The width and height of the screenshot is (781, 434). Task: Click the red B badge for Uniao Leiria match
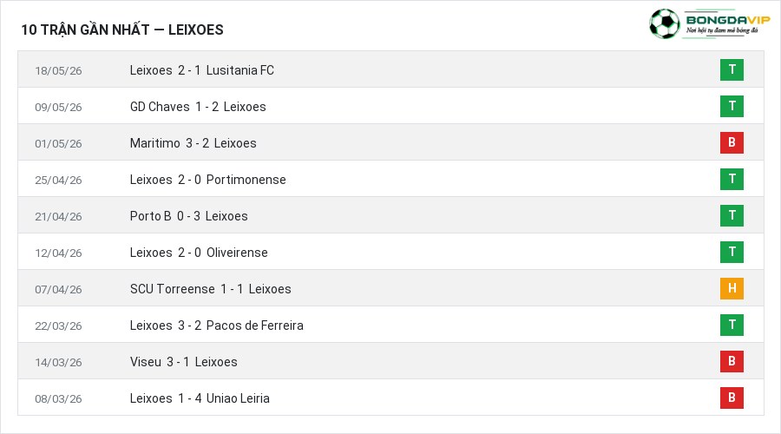(732, 398)
